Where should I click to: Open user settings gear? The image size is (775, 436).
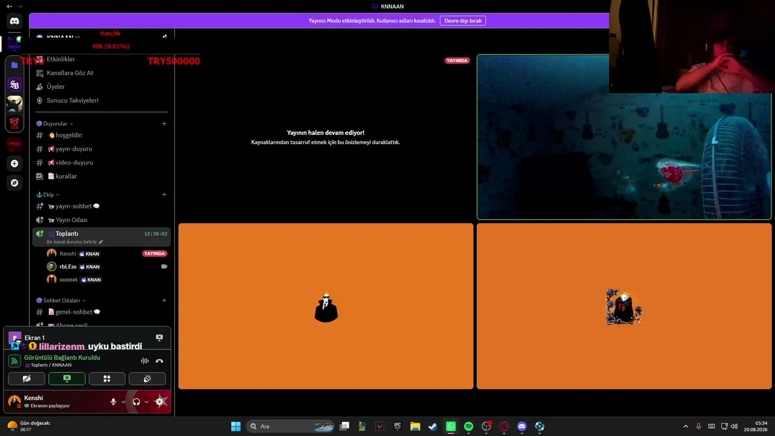159,401
